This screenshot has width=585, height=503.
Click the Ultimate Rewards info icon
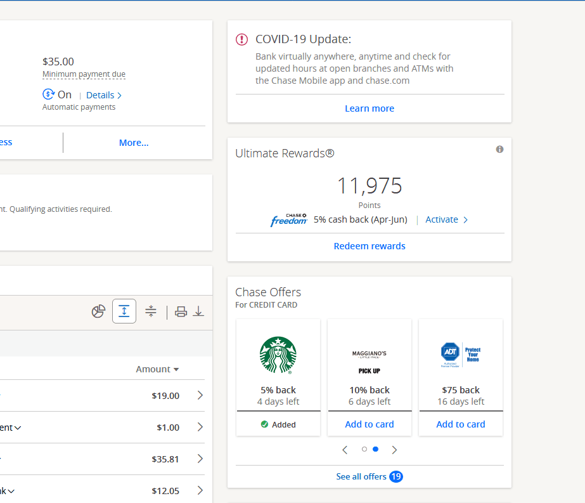point(499,149)
